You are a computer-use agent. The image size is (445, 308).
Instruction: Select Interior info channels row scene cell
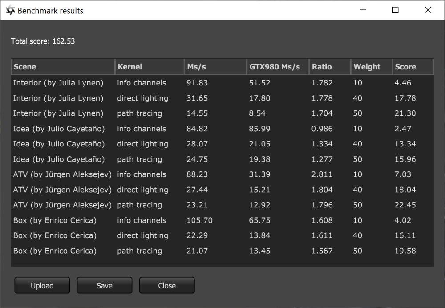coord(58,83)
